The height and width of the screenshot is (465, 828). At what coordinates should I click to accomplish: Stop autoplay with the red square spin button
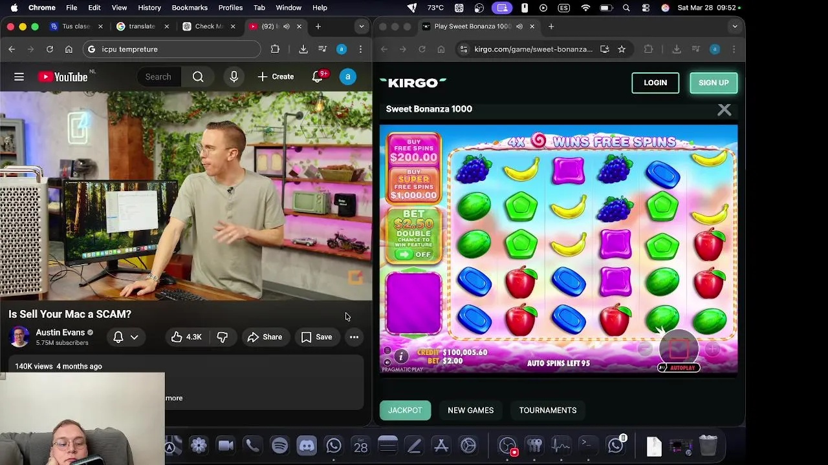pyautogui.click(x=679, y=349)
